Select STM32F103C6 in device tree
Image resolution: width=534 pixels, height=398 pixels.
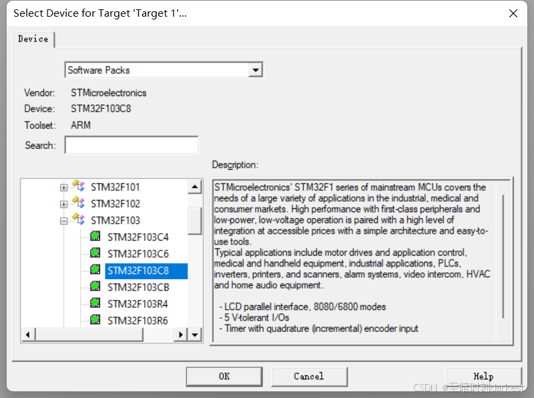[138, 254]
